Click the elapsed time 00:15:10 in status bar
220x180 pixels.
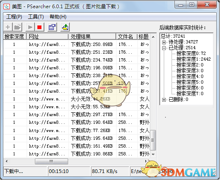pyautogui.click(x=59, y=171)
